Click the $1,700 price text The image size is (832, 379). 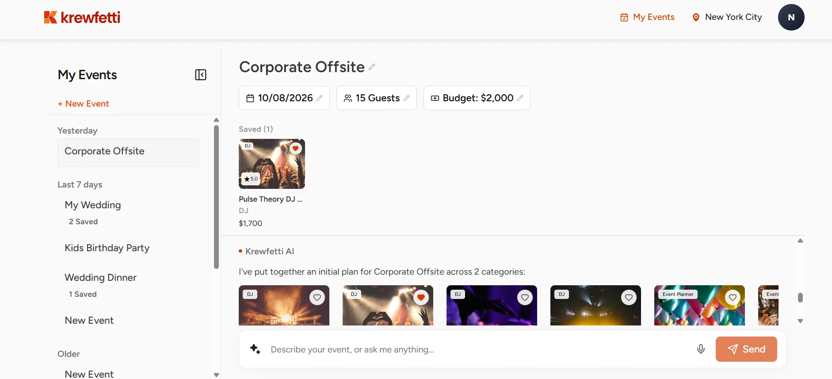251,223
